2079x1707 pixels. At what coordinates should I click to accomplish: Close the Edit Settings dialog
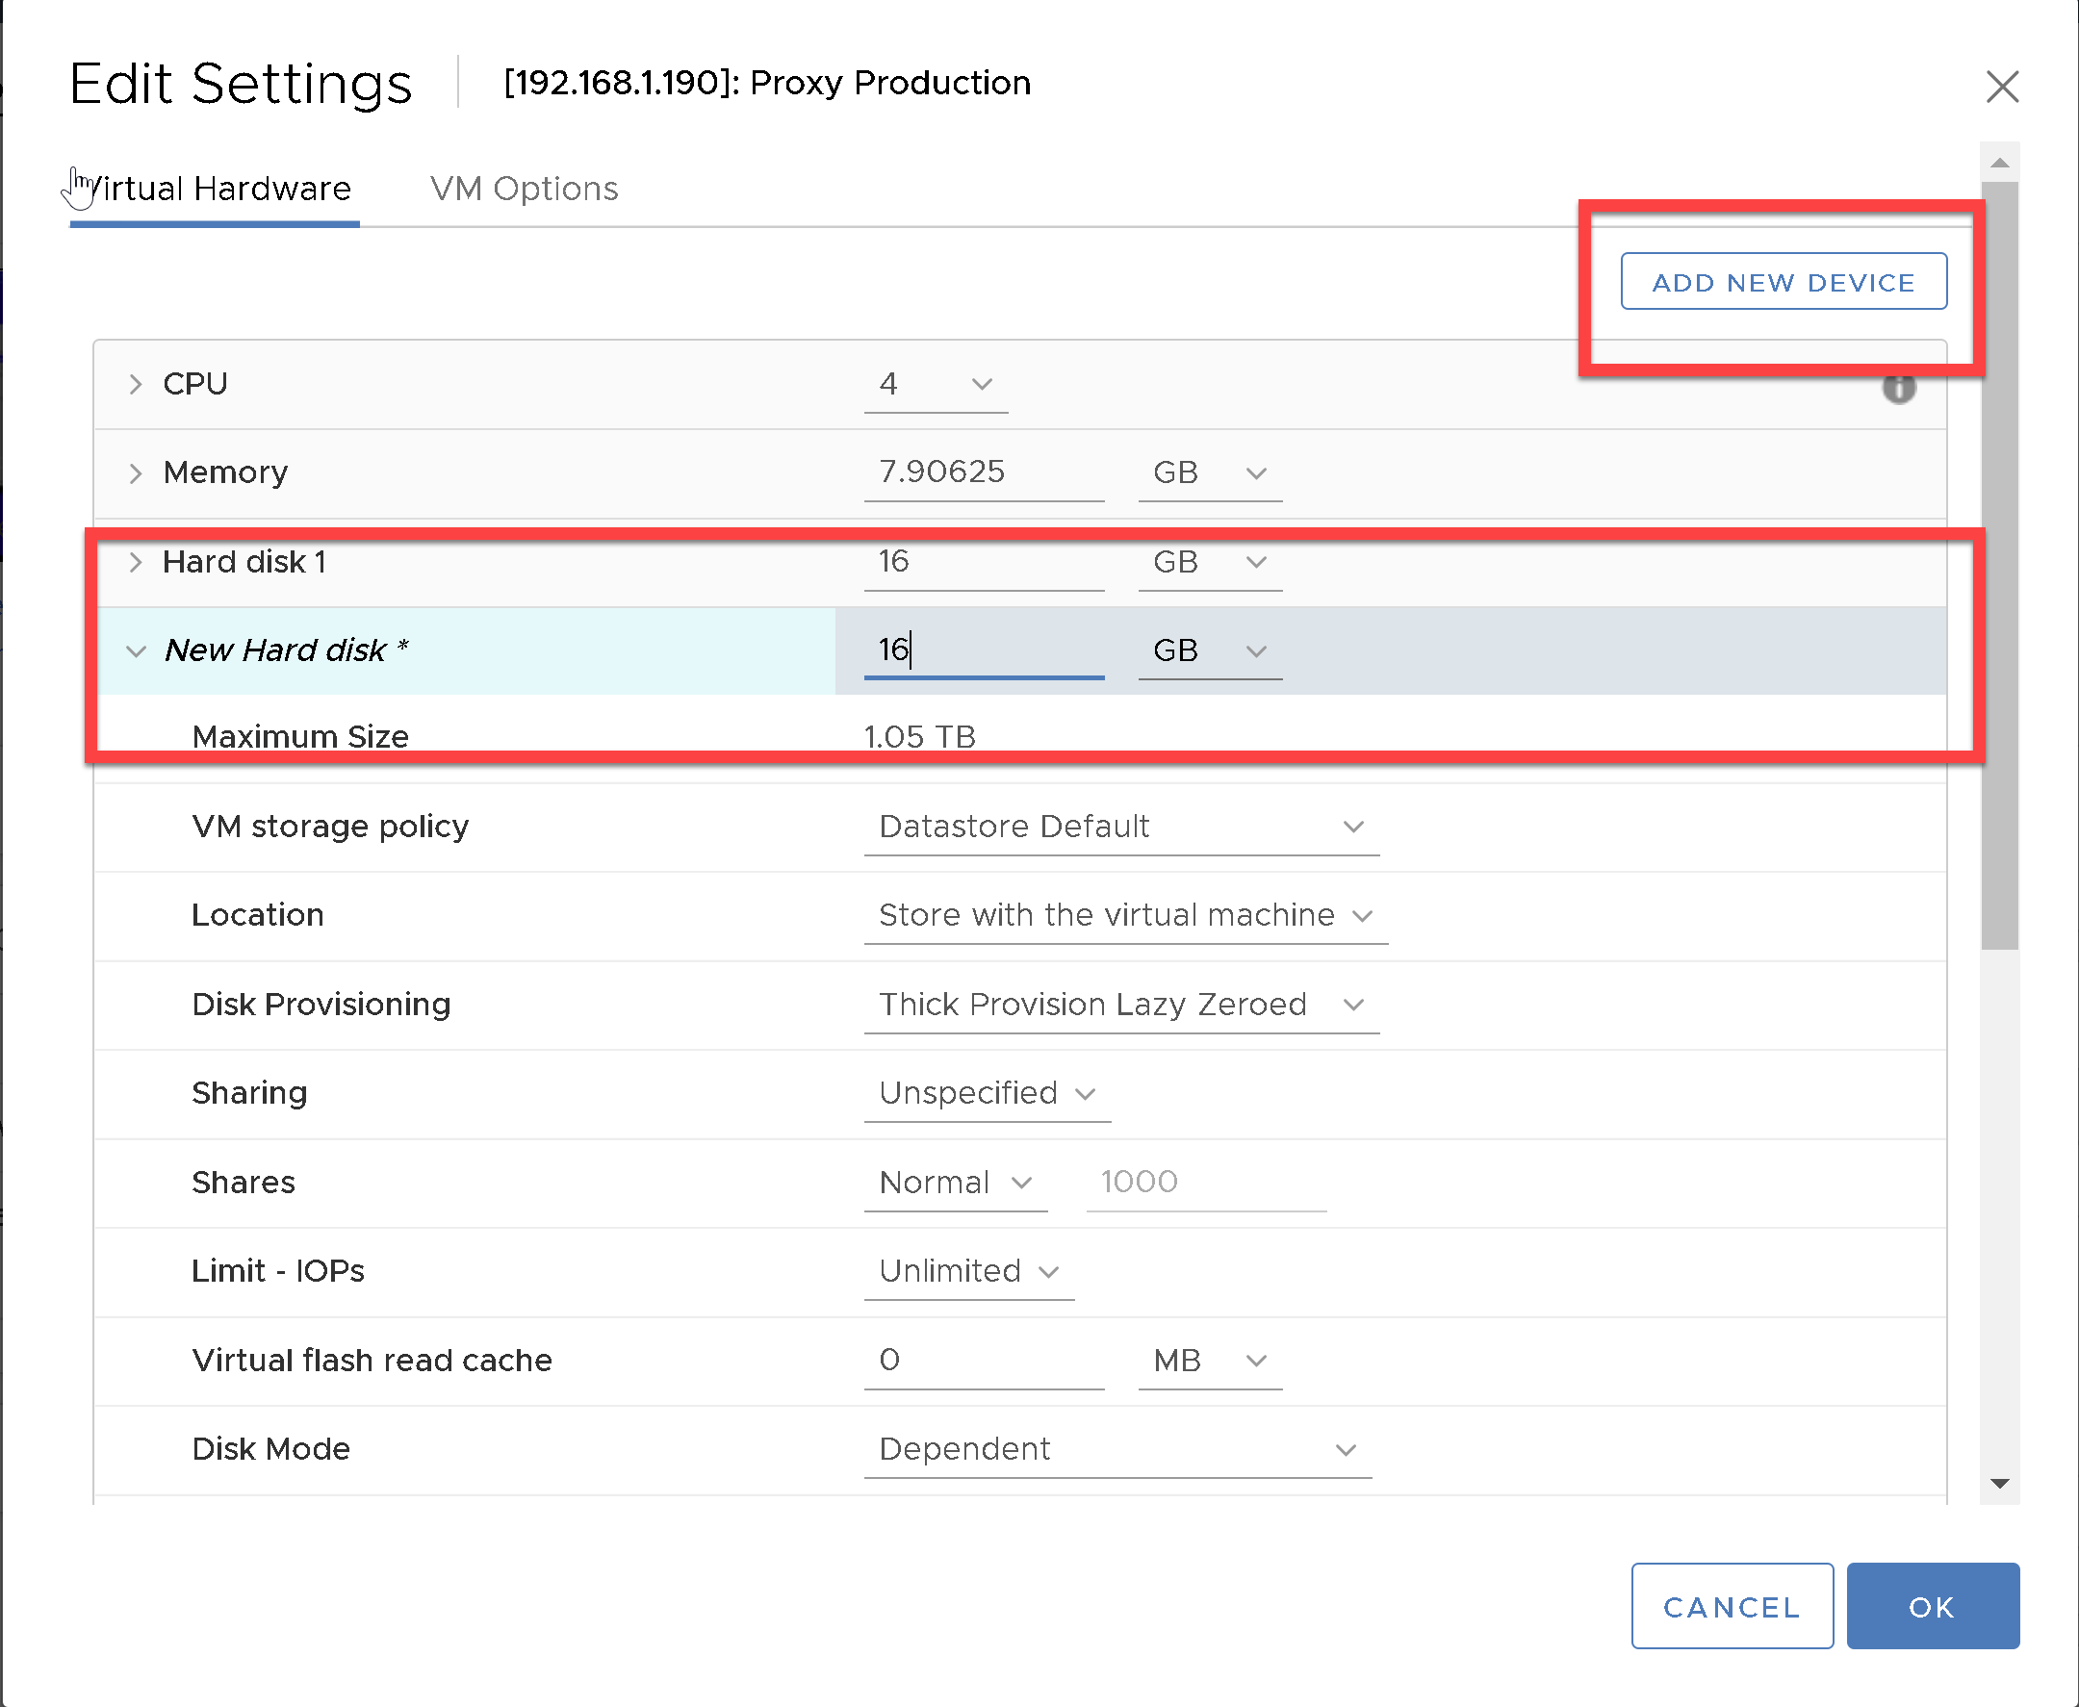(2001, 87)
